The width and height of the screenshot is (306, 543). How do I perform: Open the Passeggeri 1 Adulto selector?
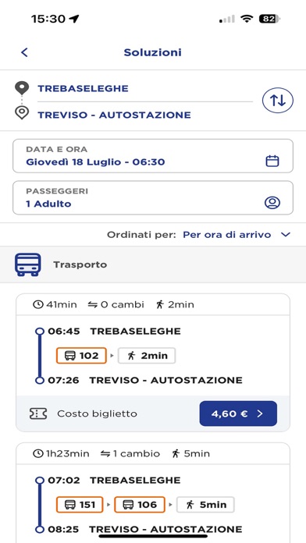153,197
